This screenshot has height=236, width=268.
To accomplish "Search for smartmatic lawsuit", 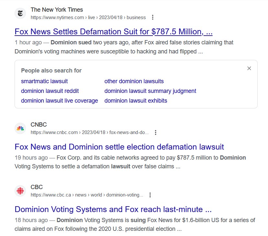I will point(44,81).
